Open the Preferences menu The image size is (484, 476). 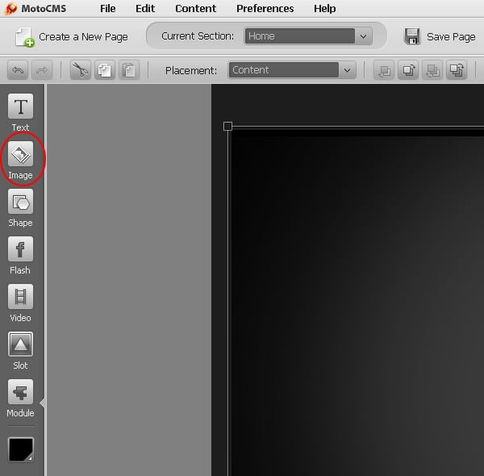(x=265, y=9)
